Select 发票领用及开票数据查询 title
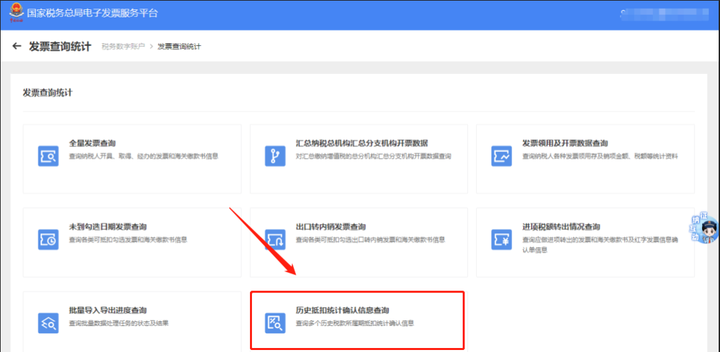Image resolution: width=720 pixels, height=352 pixels. [565, 143]
